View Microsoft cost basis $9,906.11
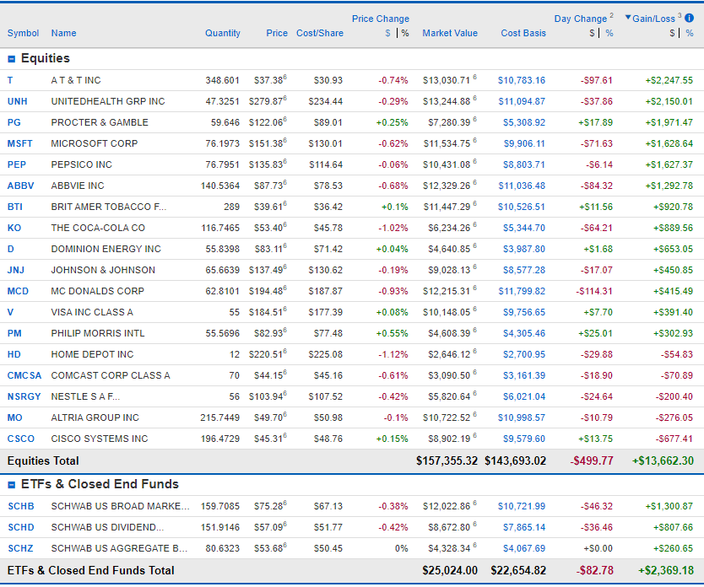The height and width of the screenshot is (587, 704). (524, 144)
